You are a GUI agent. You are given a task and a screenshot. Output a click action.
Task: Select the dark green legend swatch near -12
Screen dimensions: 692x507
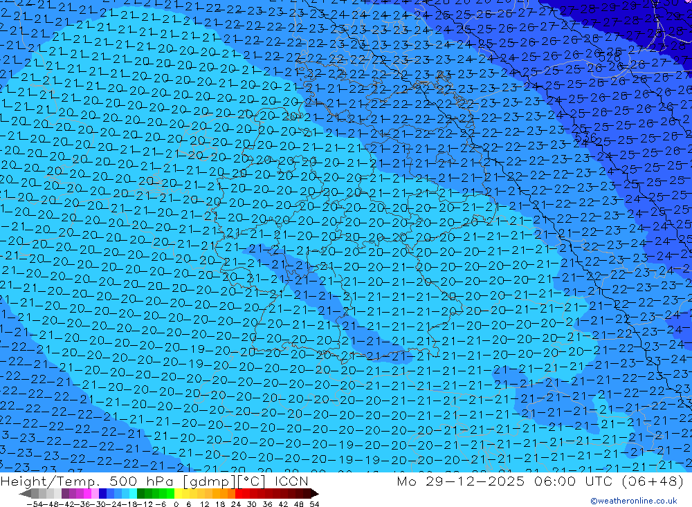pos(140,494)
